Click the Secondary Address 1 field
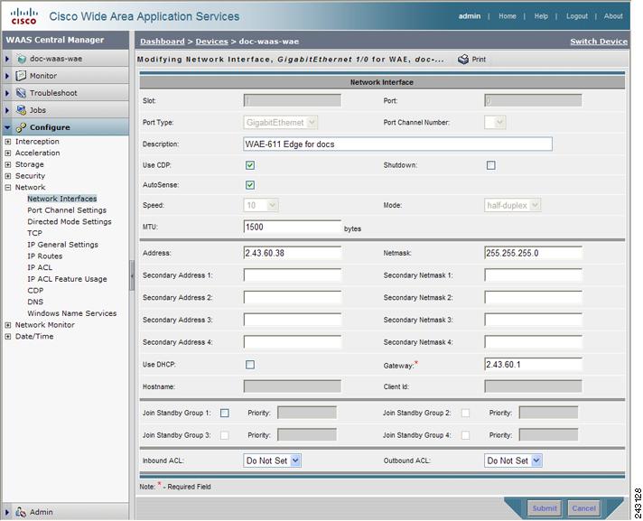Image resolution: width=643 pixels, height=521 pixels. pyautogui.click(x=293, y=275)
